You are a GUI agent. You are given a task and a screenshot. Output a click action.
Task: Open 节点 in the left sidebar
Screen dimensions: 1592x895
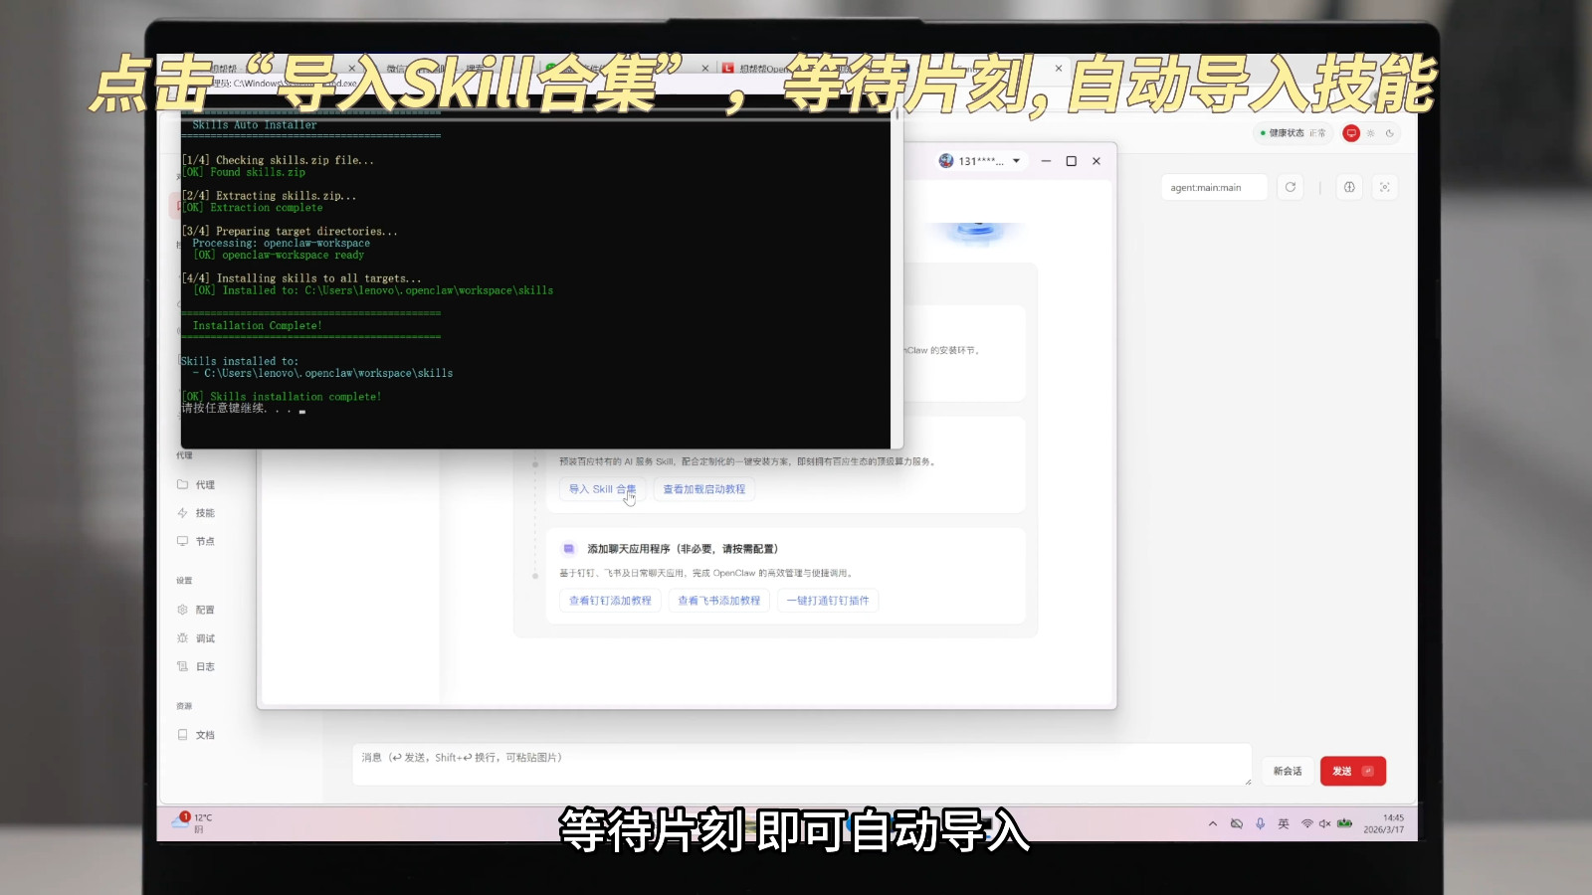pyautogui.click(x=204, y=542)
